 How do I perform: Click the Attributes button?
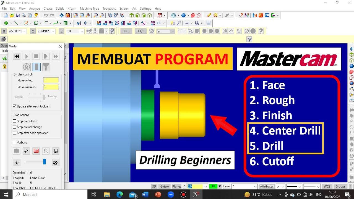[x=267, y=187]
